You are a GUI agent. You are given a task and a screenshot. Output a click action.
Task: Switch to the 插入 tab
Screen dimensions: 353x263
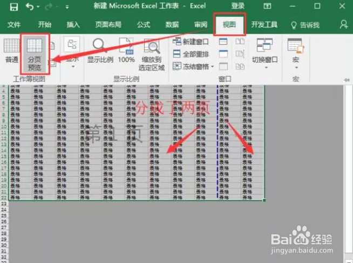pyautogui.click(x=73, y=24)
